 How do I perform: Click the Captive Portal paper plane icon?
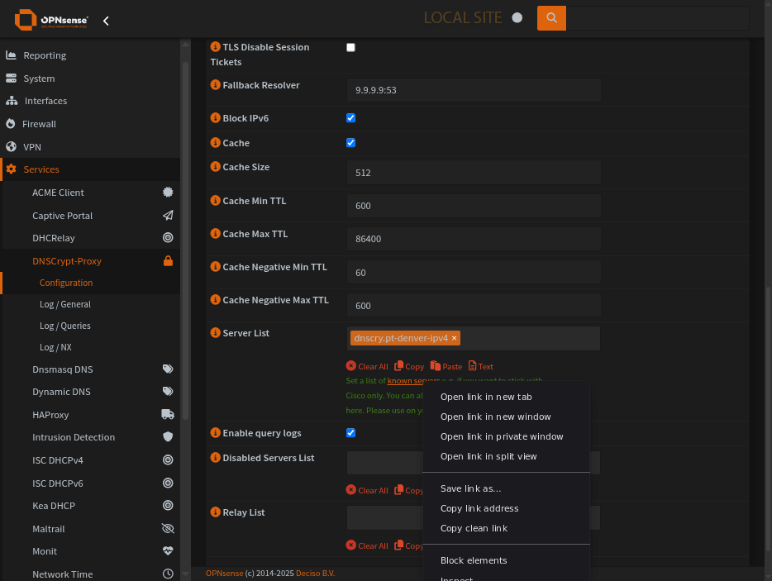point(168,215)
